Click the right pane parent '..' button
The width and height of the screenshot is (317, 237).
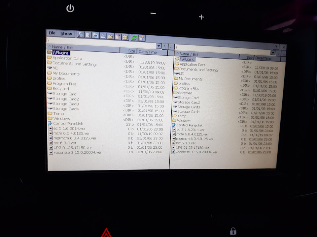tap(283, 53)
